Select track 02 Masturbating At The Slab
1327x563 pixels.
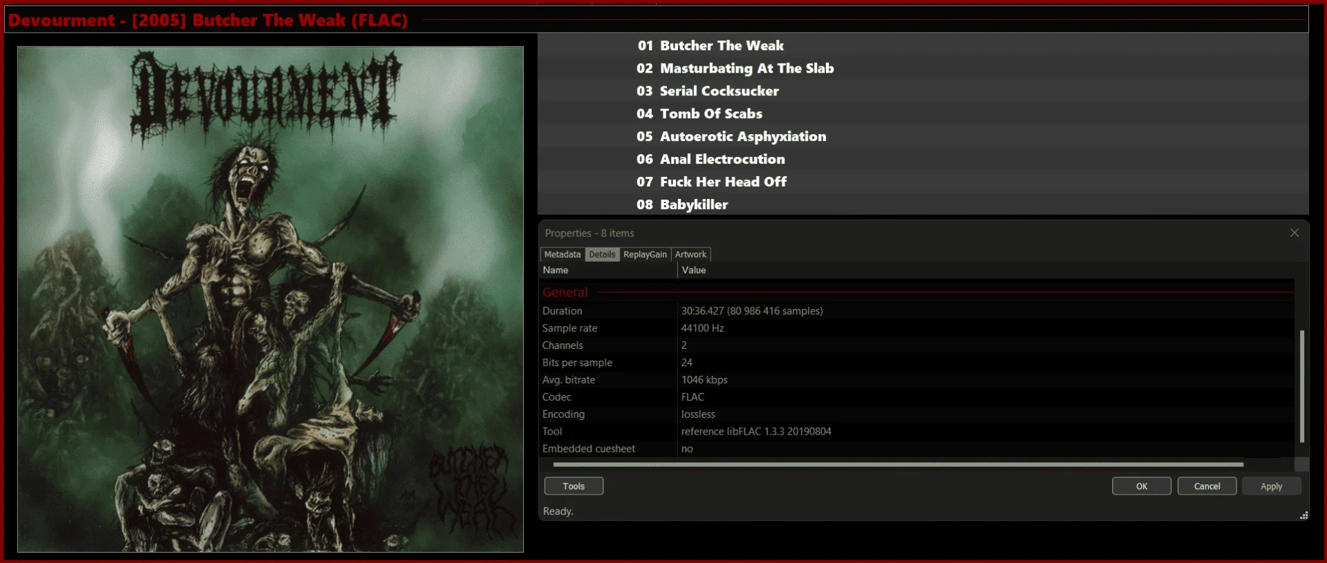(x=923, y=68)
